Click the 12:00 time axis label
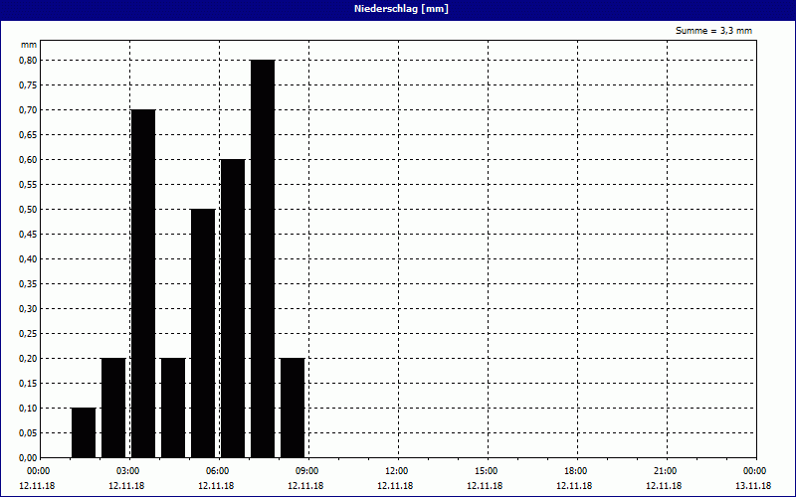Viewport: 796px width, 497px height. pyautogui.click(x=396, y=471)
